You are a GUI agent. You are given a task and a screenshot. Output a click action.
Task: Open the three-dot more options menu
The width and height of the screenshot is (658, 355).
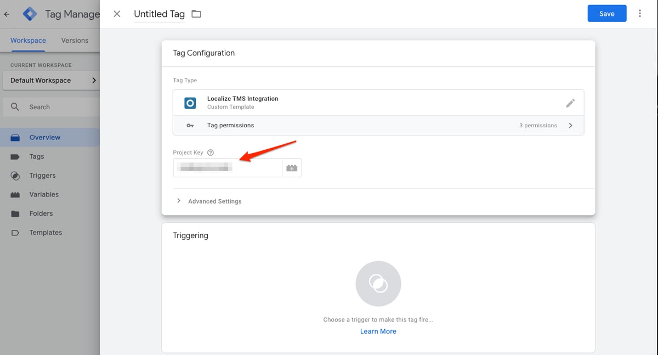(640, 14)
